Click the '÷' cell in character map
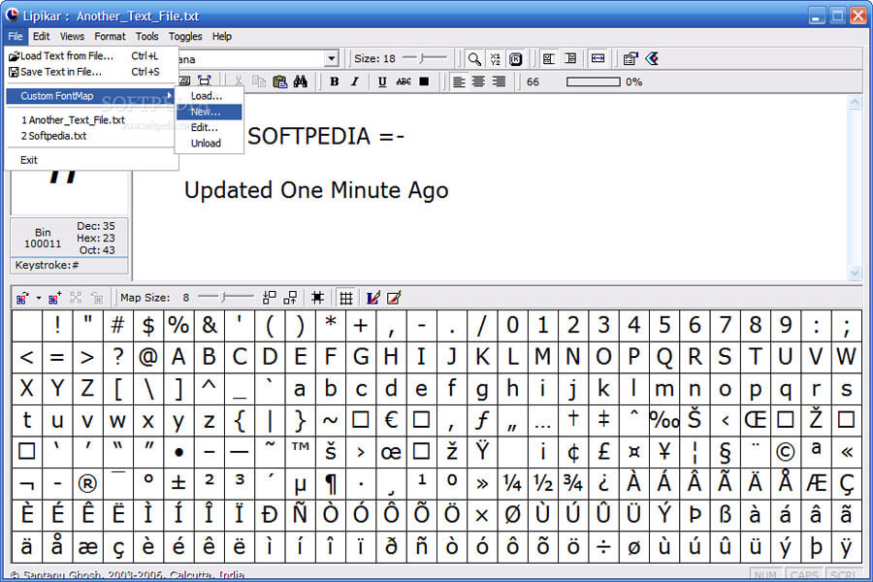Image resolution: width=873 pixels, height=582 pixels. (x=603, y=546)
